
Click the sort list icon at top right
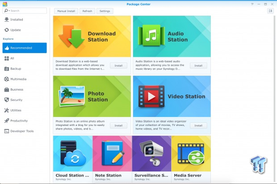pyautogui.click(x=270, y=11)
